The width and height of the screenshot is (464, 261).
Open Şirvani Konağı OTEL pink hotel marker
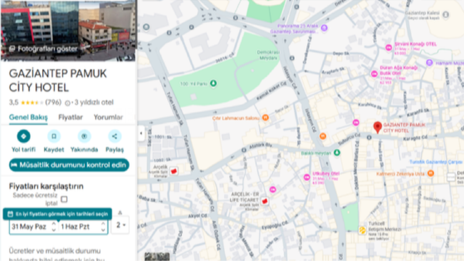coord(389,47)
